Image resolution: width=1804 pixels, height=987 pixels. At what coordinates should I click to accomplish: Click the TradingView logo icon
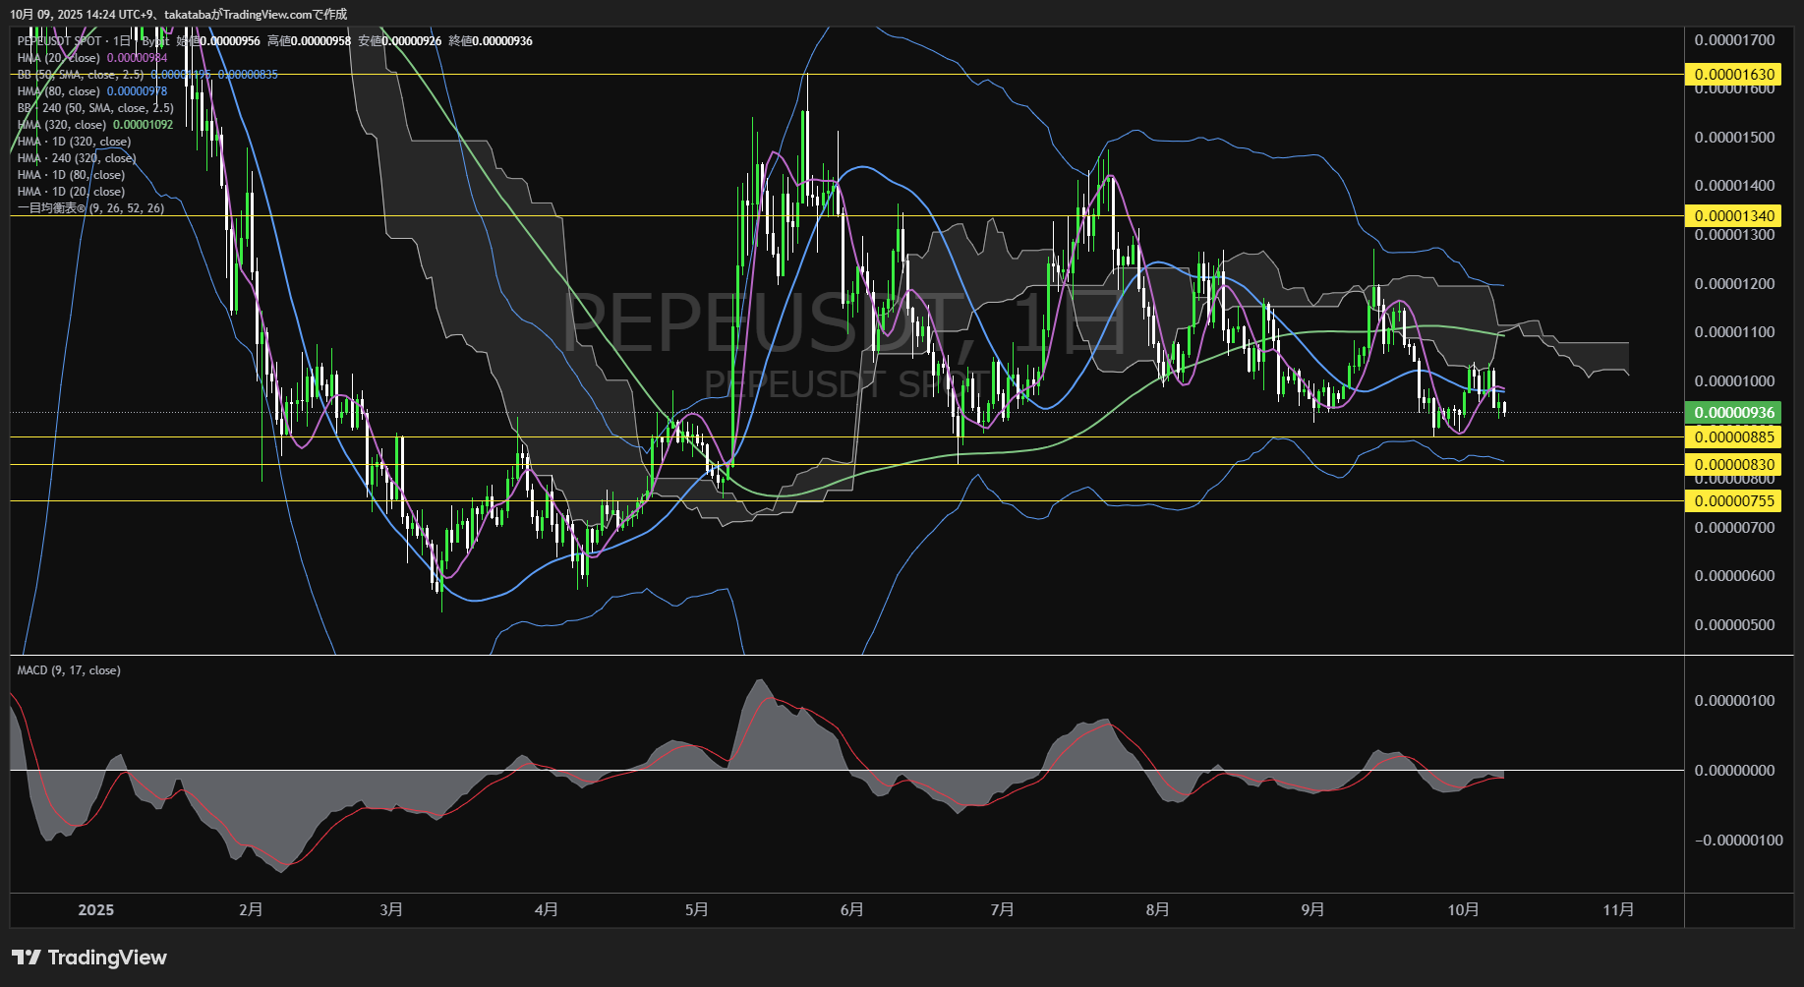[x=27, y=958]
